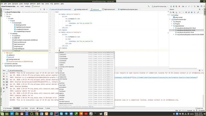The image size is (206, 116).
Task: Select basic-problems.zul file
Action: [20, 42]
